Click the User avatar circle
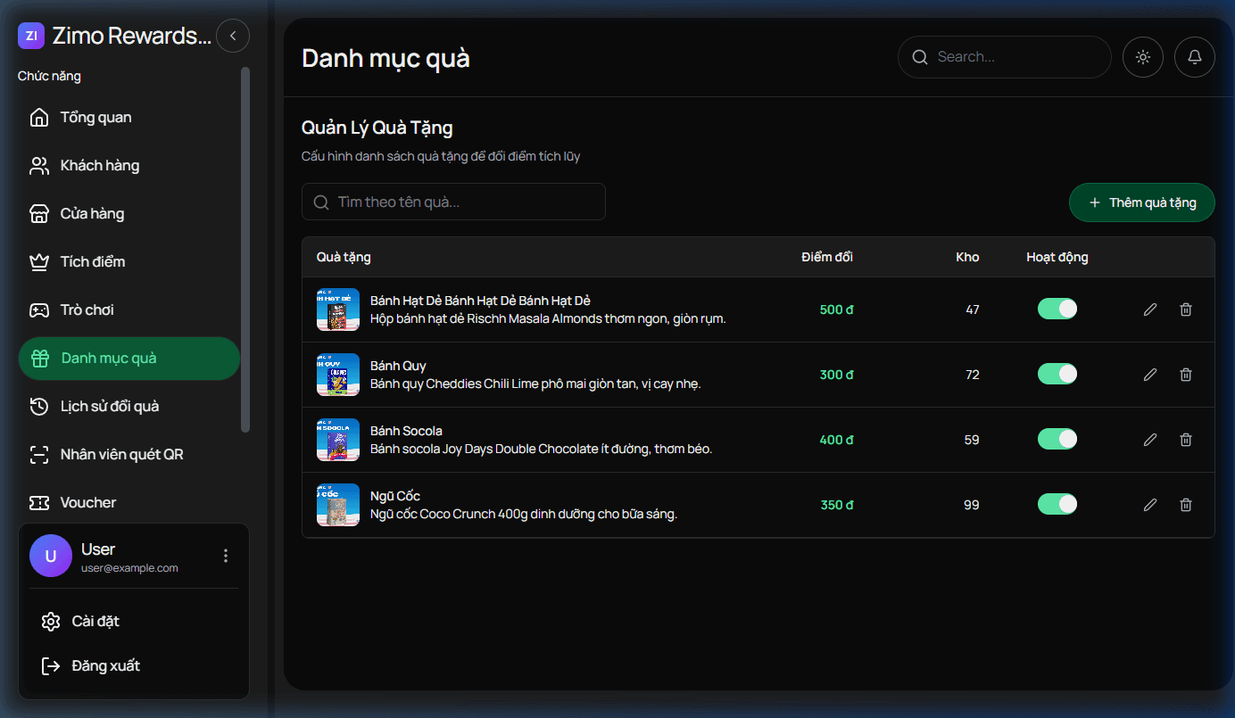The width and height of the screenshot is (1235, 718). 51,556
